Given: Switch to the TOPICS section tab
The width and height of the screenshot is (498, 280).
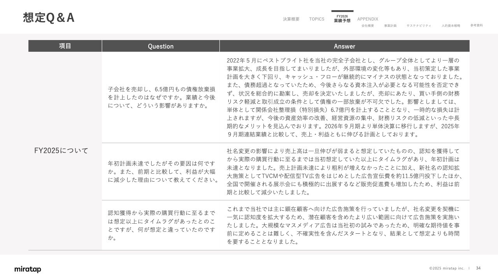Looking at the screenshot, I should point(316,19).
